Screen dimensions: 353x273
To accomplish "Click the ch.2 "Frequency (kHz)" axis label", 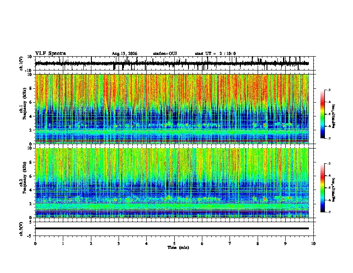I will point(25,178).
